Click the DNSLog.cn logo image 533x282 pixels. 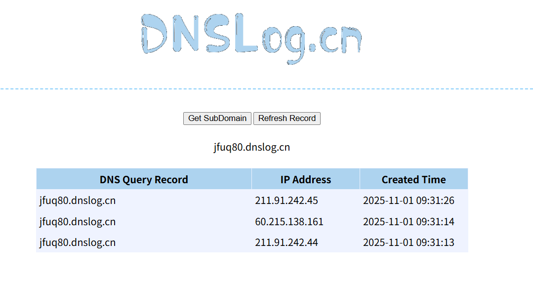click(x=251, y=39)
